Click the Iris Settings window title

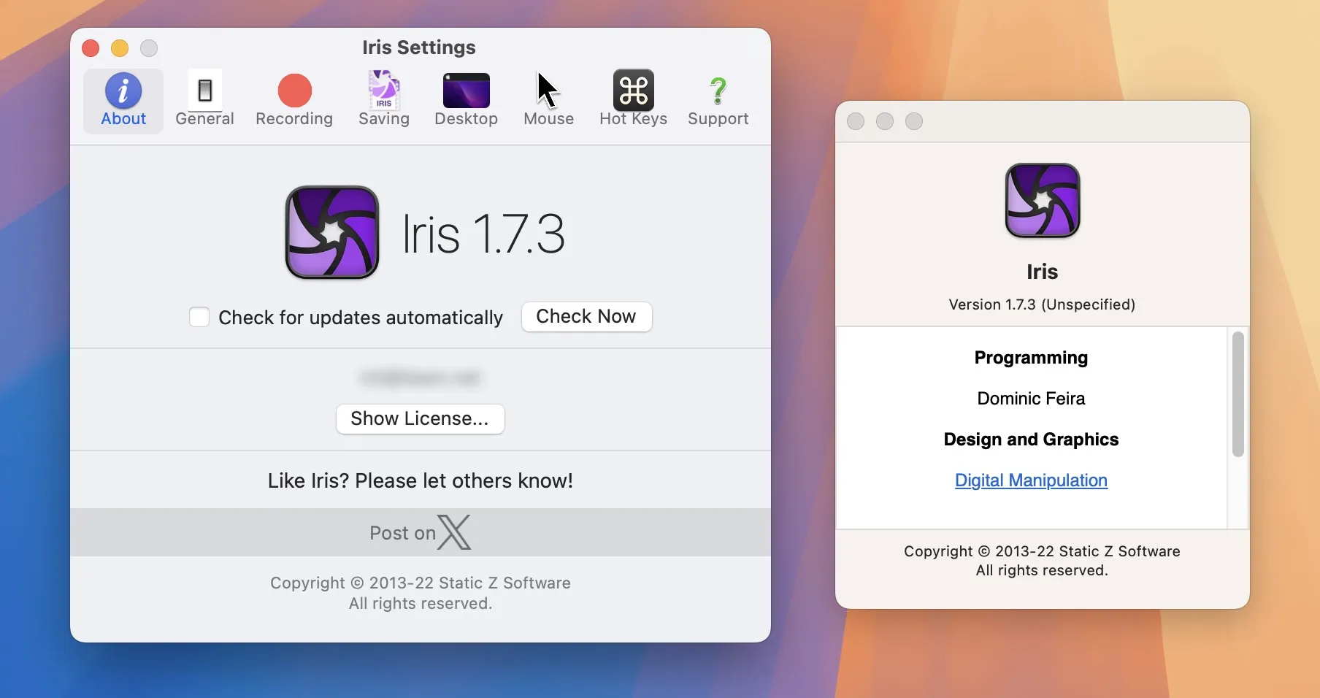pos(419,47)
